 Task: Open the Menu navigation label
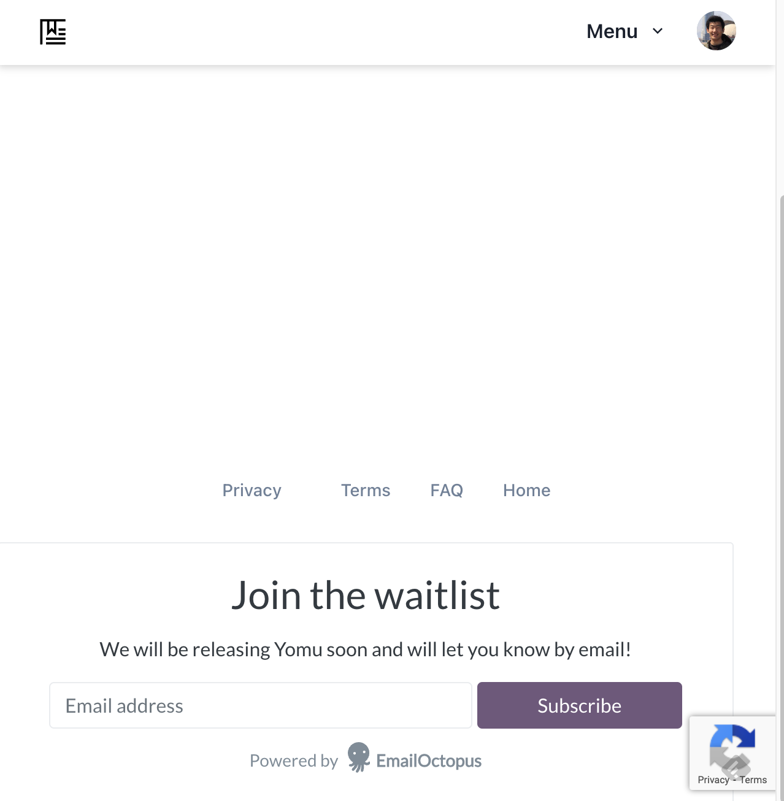click(x=612, y=31)
